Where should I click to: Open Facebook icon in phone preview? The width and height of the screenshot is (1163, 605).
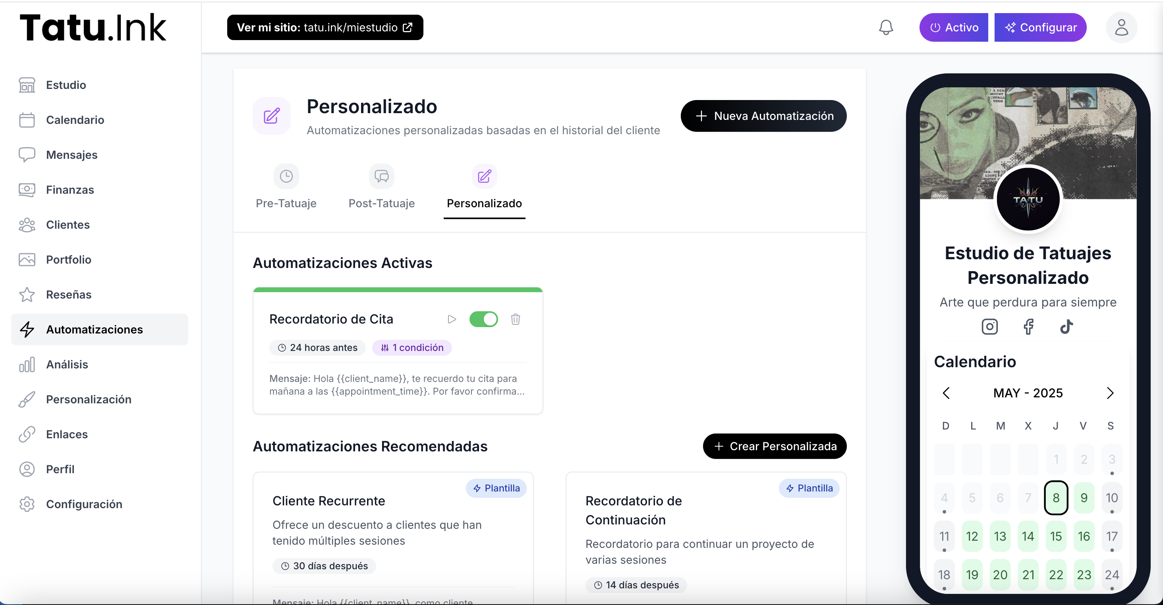point(1028,326)
